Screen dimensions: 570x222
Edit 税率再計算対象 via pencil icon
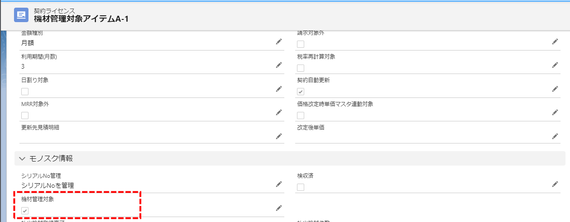click(555, 65)
